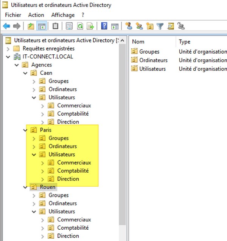
Task: Click the Back arrow in toolbar
Action: pyautogui.click(x=6, y=26)
